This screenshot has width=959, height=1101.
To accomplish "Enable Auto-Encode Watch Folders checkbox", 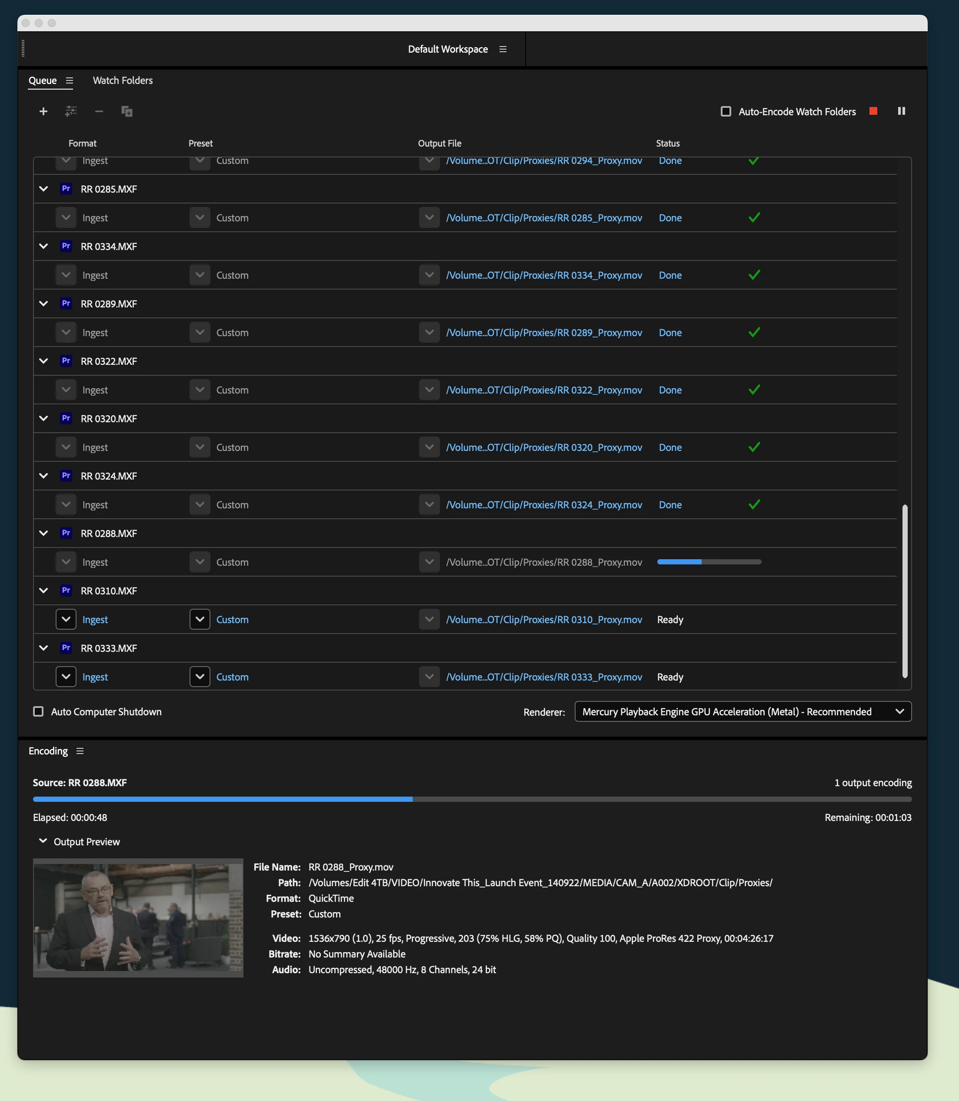I will (726, 111).
